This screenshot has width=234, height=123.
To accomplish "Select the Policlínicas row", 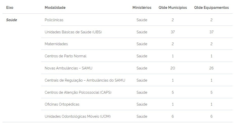I will pyautogui.click(x=137, y=20).
